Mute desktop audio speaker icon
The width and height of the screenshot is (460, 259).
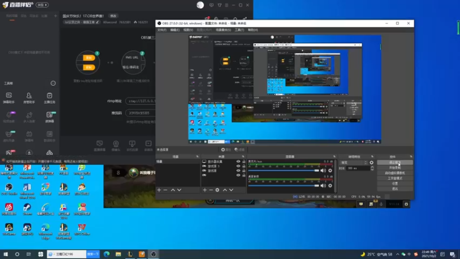tap(323, 185)
